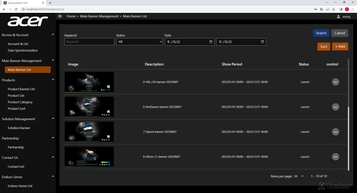Click the Sort button
Viewport: 357px width, 193px height.
coord(323,46)
